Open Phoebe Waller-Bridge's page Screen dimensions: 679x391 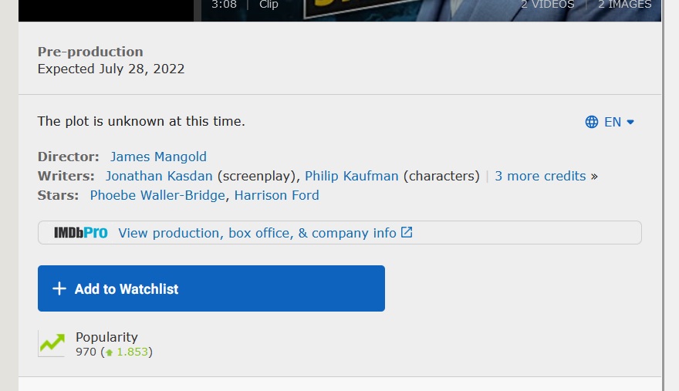[157, 195]
